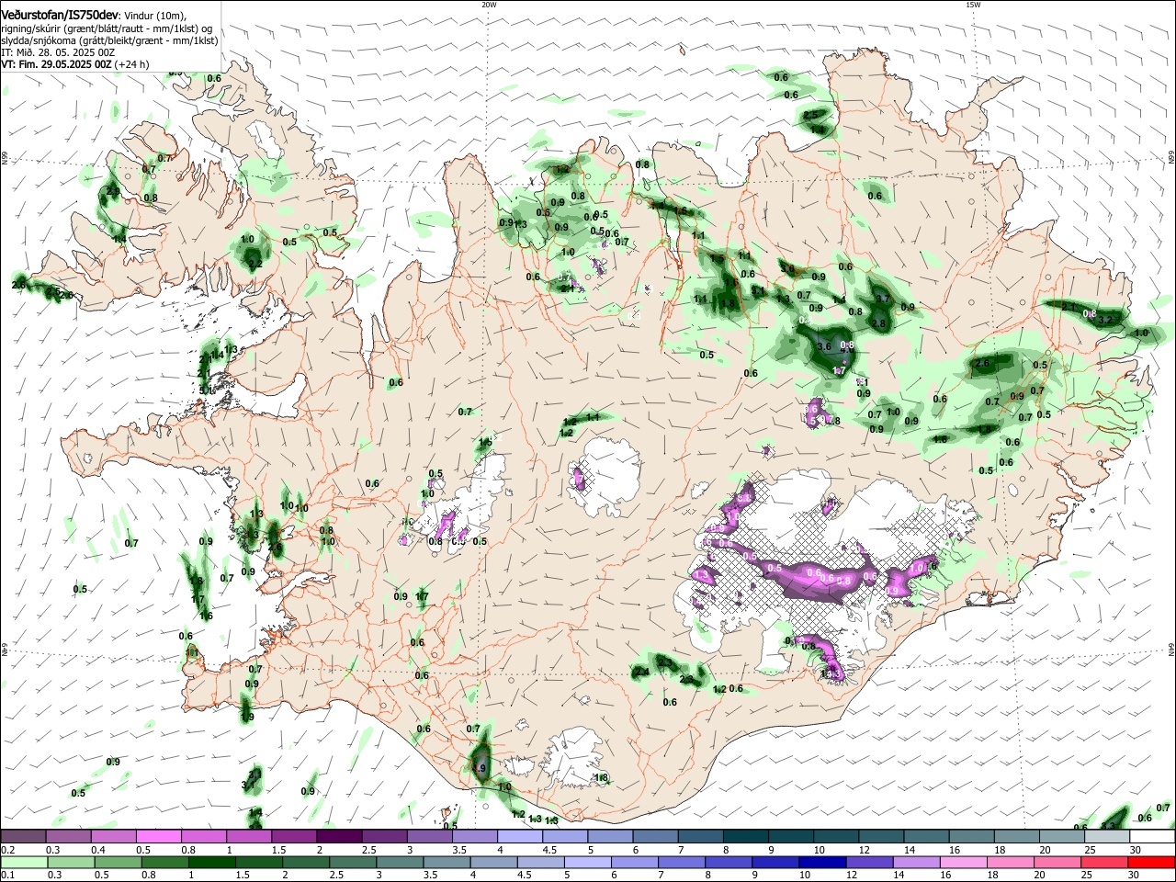Click the '15W' longitude label at top
The height and width of the screenshot is (882, 1176).
pos(972,4)
